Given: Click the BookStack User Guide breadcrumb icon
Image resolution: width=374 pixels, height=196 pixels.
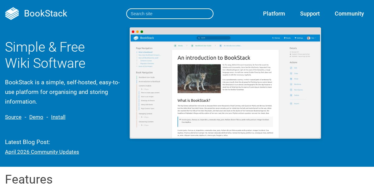Looking at the screenshot, I should 192,46.
